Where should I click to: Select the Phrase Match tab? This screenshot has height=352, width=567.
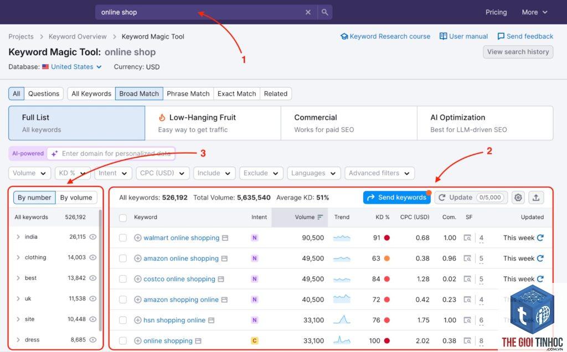tap(188, 94)
